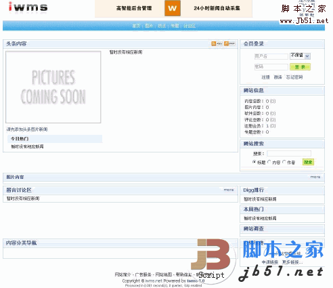Click the 高智能后台管理 banner text
Viewport: 333px width, 288px height.
(x=134, y=8)
